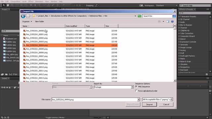Click the Search Help magnifier icon
Viewport: 212px width, 119px height.
pos(181,5)
